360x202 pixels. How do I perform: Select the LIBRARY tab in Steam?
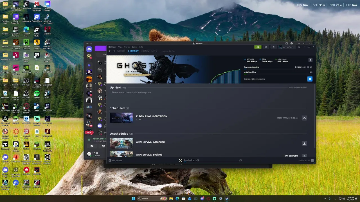(x=133, y=51)
